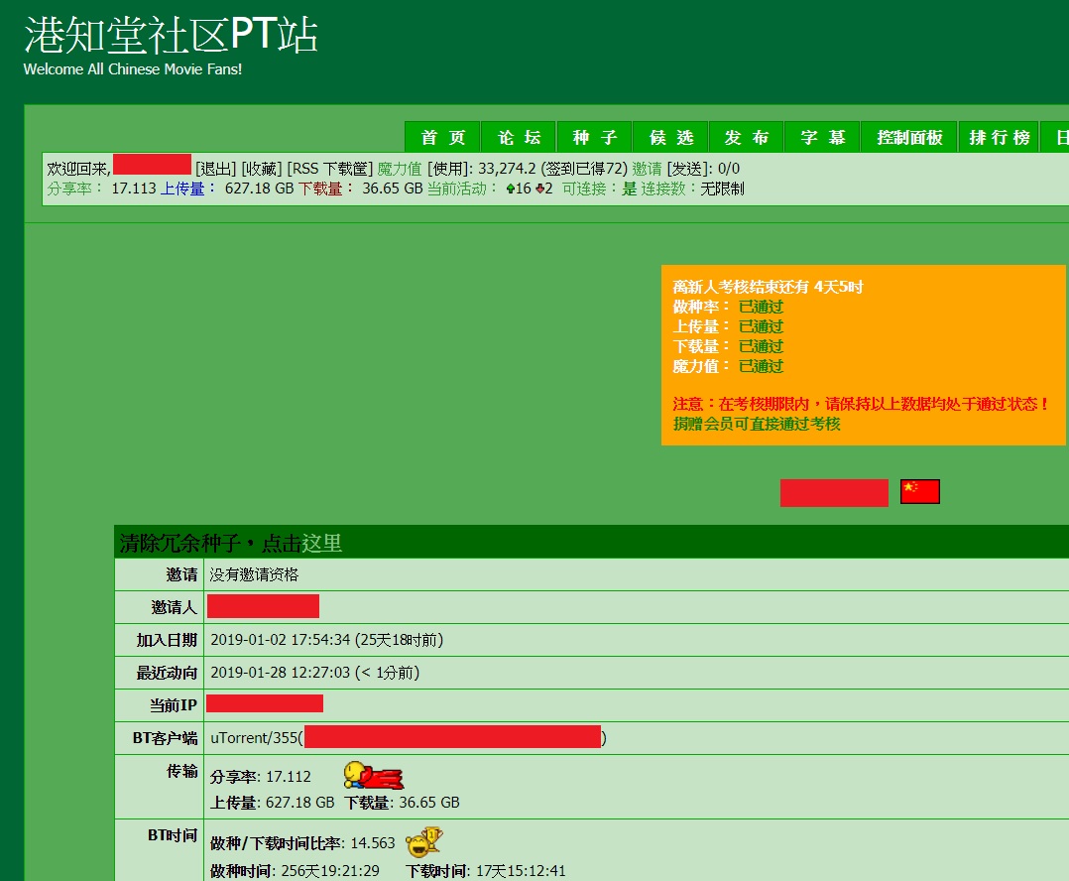
Task: Click the BT客户端 row label
Action: tap(165, 738)
